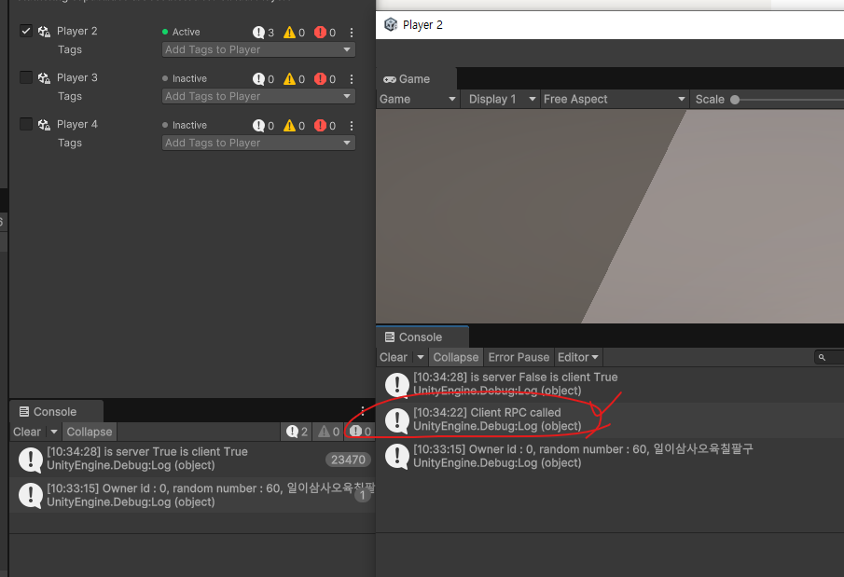Click Player 4 info log count icon
Image resolution: width=844 pixels, height=577 pixels.
tap(259, 126)
